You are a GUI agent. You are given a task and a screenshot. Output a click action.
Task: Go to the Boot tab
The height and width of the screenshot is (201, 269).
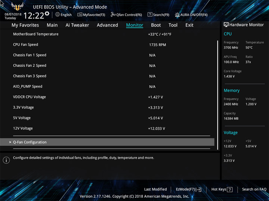[156, 25]
